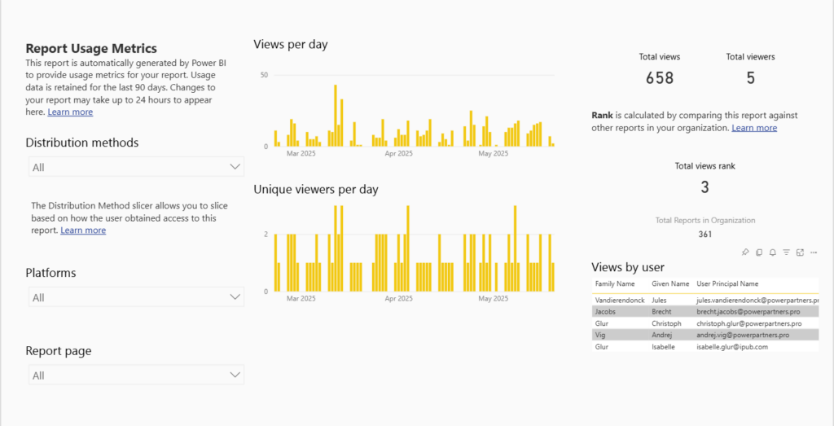Follow the Learn more link about Rank
This screenshot has width=834, height=426.
pos(754,128)
